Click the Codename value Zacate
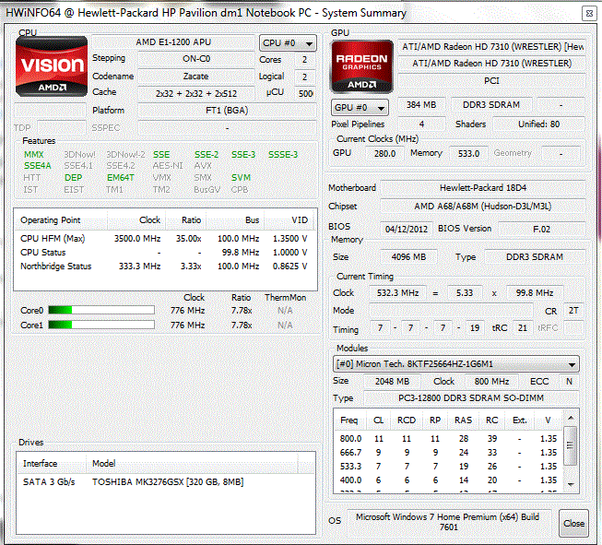The image size is (602, 545). [x=196, y=76]
